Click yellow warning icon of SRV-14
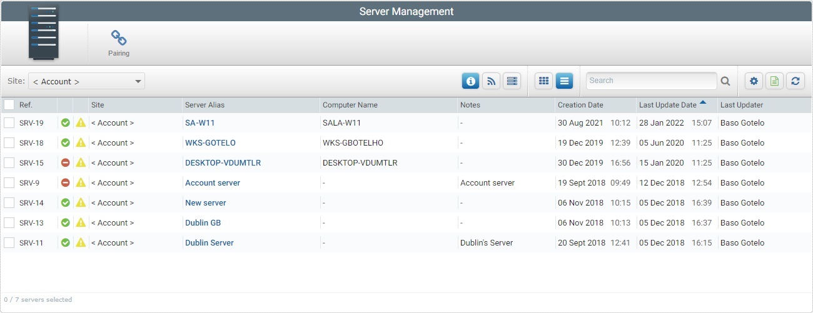This screenshot has width=813, height=313. click(x=81, y=203)
